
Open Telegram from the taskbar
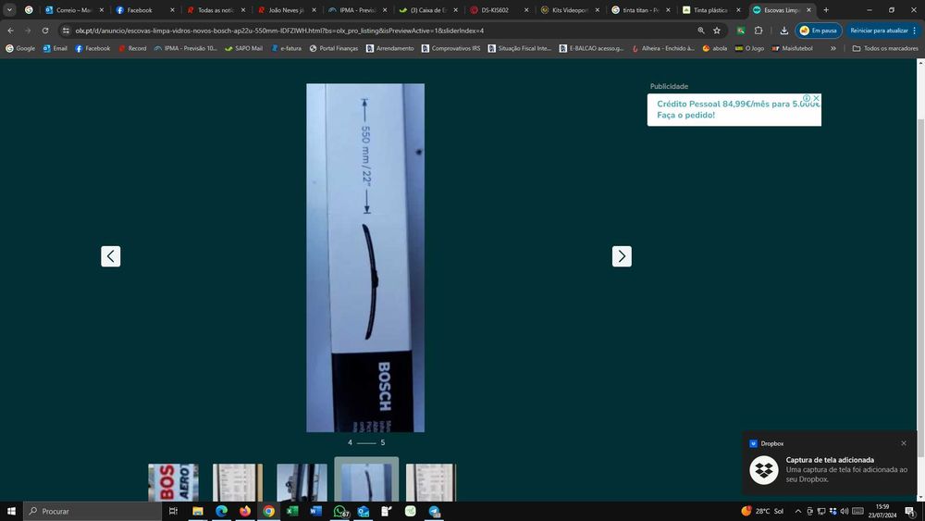tap(434, 511)
